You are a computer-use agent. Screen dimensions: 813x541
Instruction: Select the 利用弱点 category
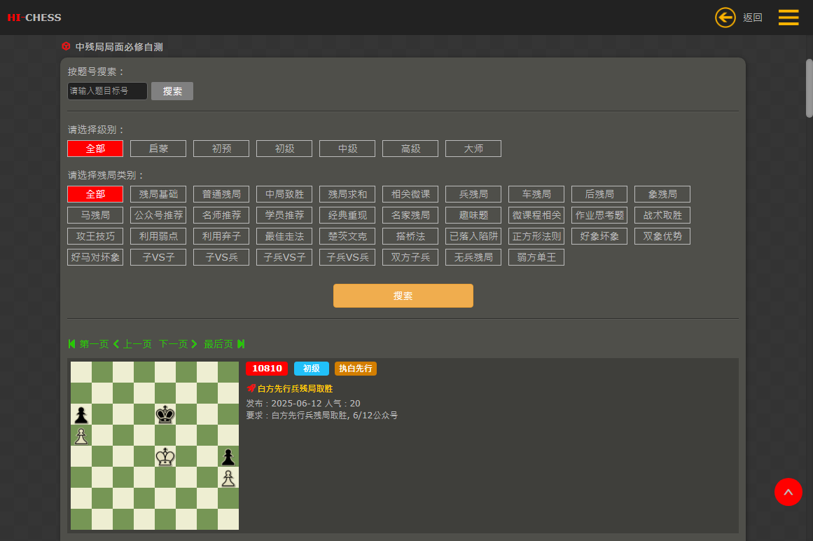(158, 236)
